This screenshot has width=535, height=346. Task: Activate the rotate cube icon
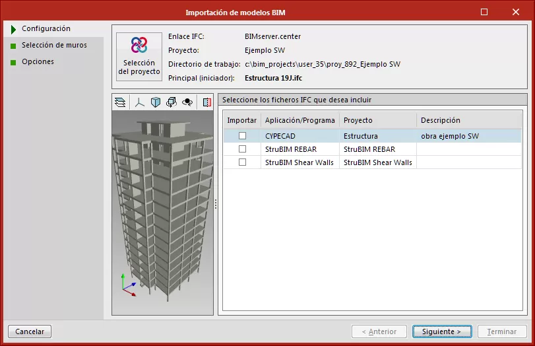tap(172, 102)
